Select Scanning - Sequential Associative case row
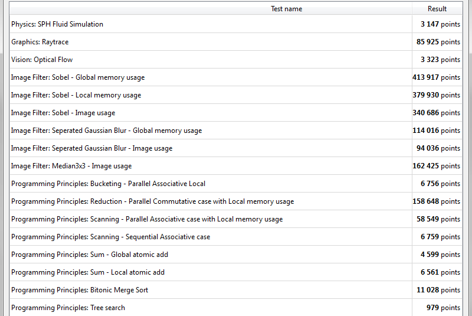472x316 pixels. (110, 237)
